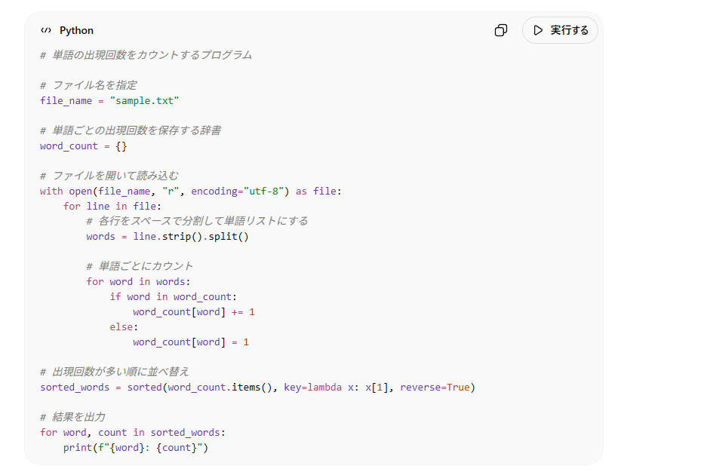Click the copy code icon
Viewport: 704px width, 475px height.
click(501, 30)
